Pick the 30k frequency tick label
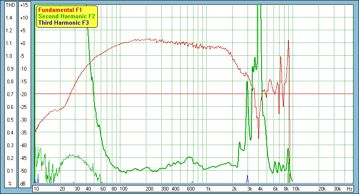359x194 pixels. click(338, 188)
